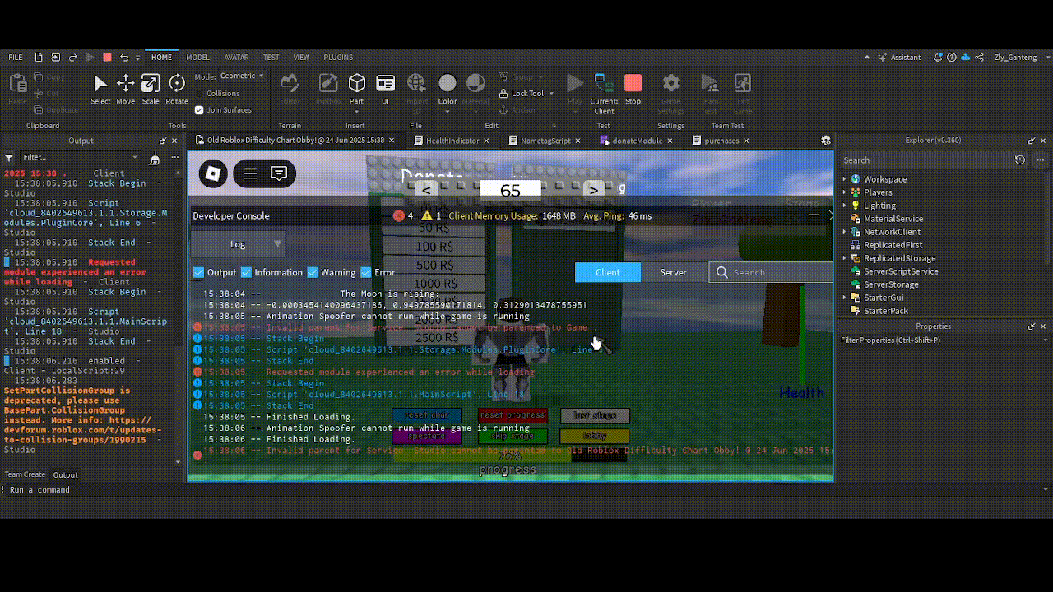Open in-game chat bubble icon

tap(279, 173)
